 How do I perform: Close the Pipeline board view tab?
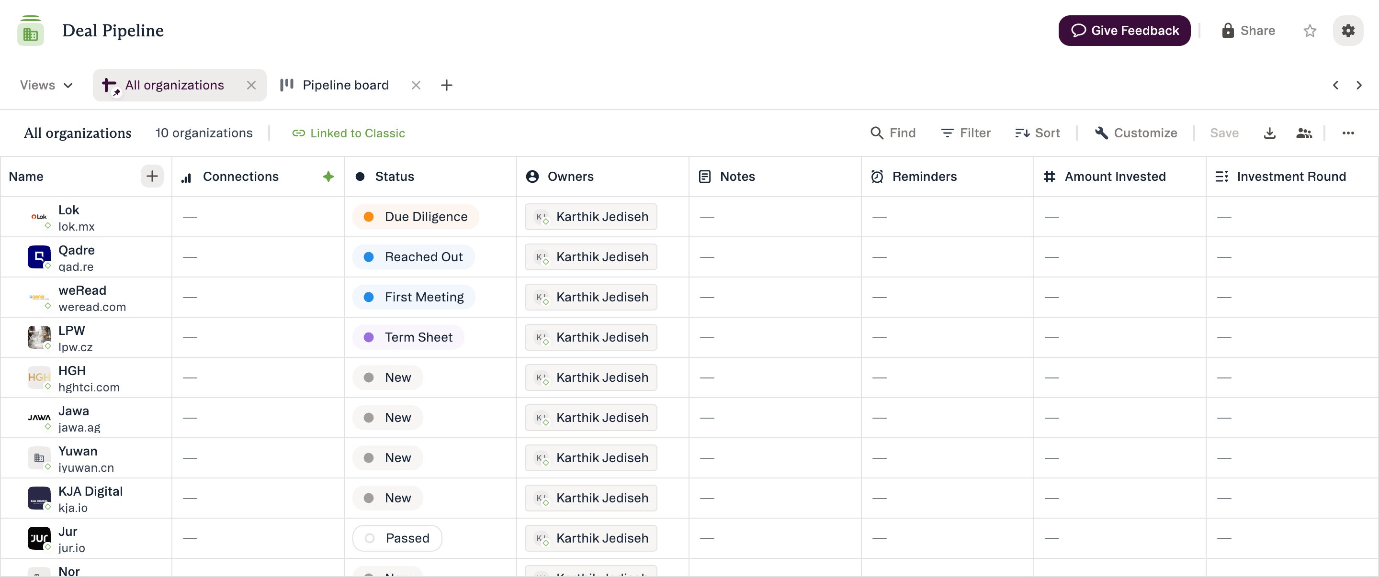(x=416, y=85)
